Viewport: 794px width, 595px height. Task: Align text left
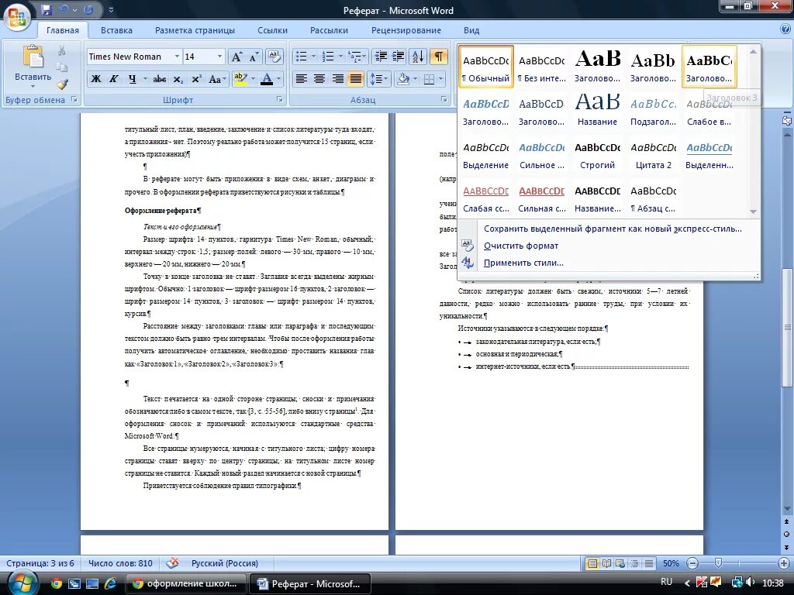click(x=302, y=79)
